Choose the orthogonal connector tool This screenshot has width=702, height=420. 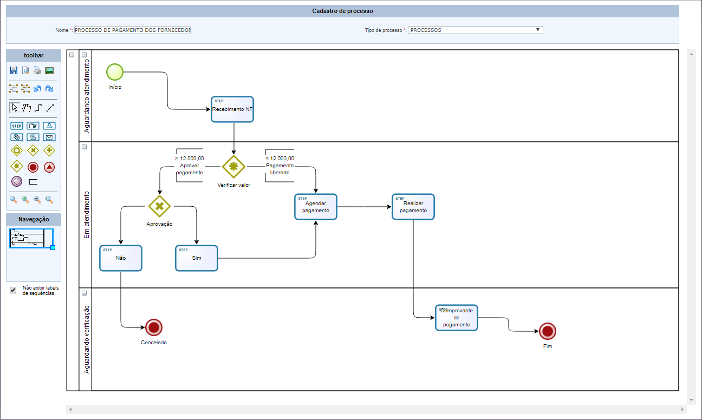38,107
